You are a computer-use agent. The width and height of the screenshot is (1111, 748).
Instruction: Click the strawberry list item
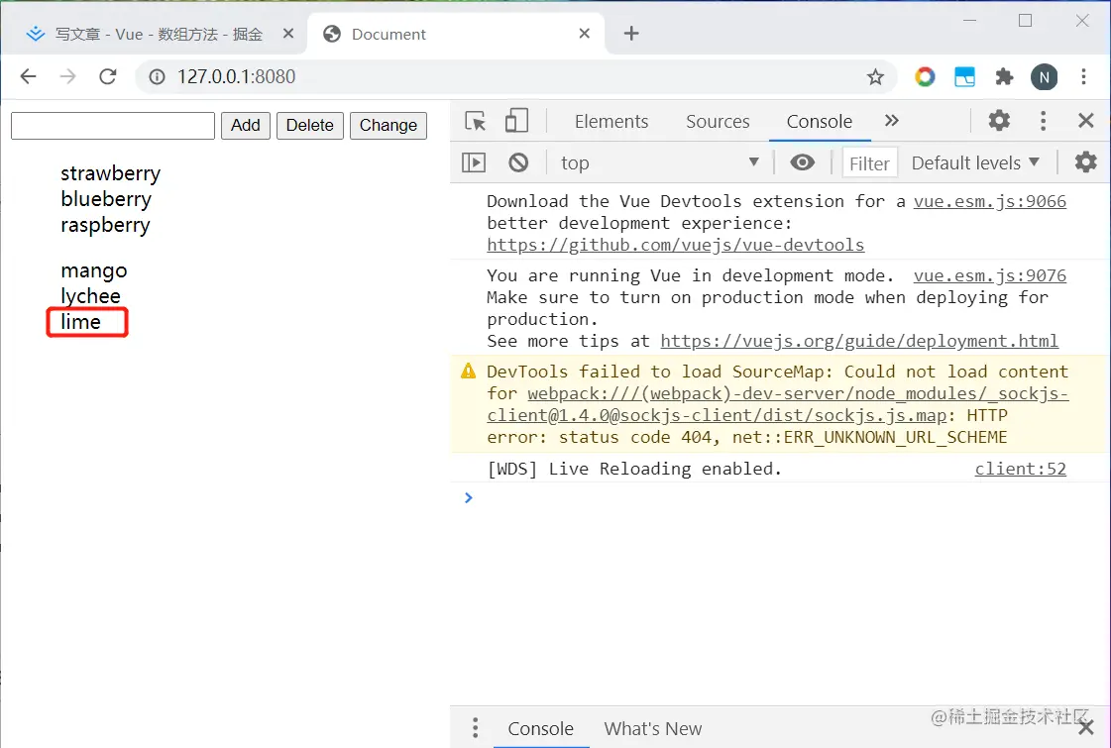click(x=111, y=174)
